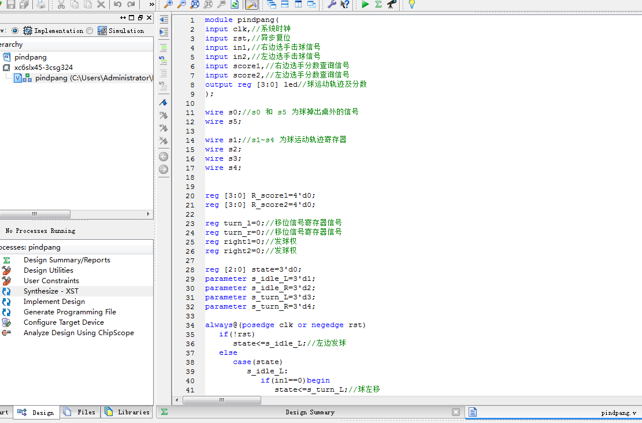The height and width of the screenshot is (423, 642).
Task: Switch to Simulation view via its radio button
Action: pyautogui.click(x=90, y=31)
